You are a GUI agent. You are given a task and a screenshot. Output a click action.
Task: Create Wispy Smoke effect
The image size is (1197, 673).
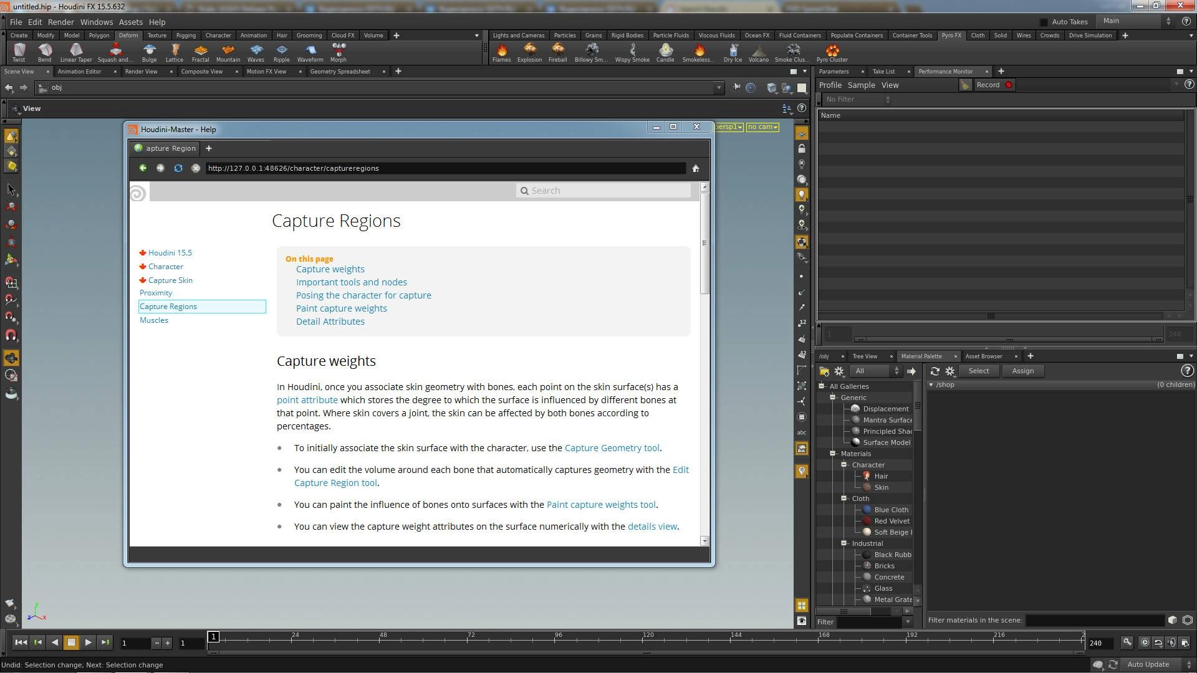click(x=632, y=52)
